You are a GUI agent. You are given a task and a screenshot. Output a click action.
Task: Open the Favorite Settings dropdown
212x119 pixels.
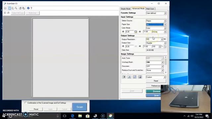click(156, 13)
